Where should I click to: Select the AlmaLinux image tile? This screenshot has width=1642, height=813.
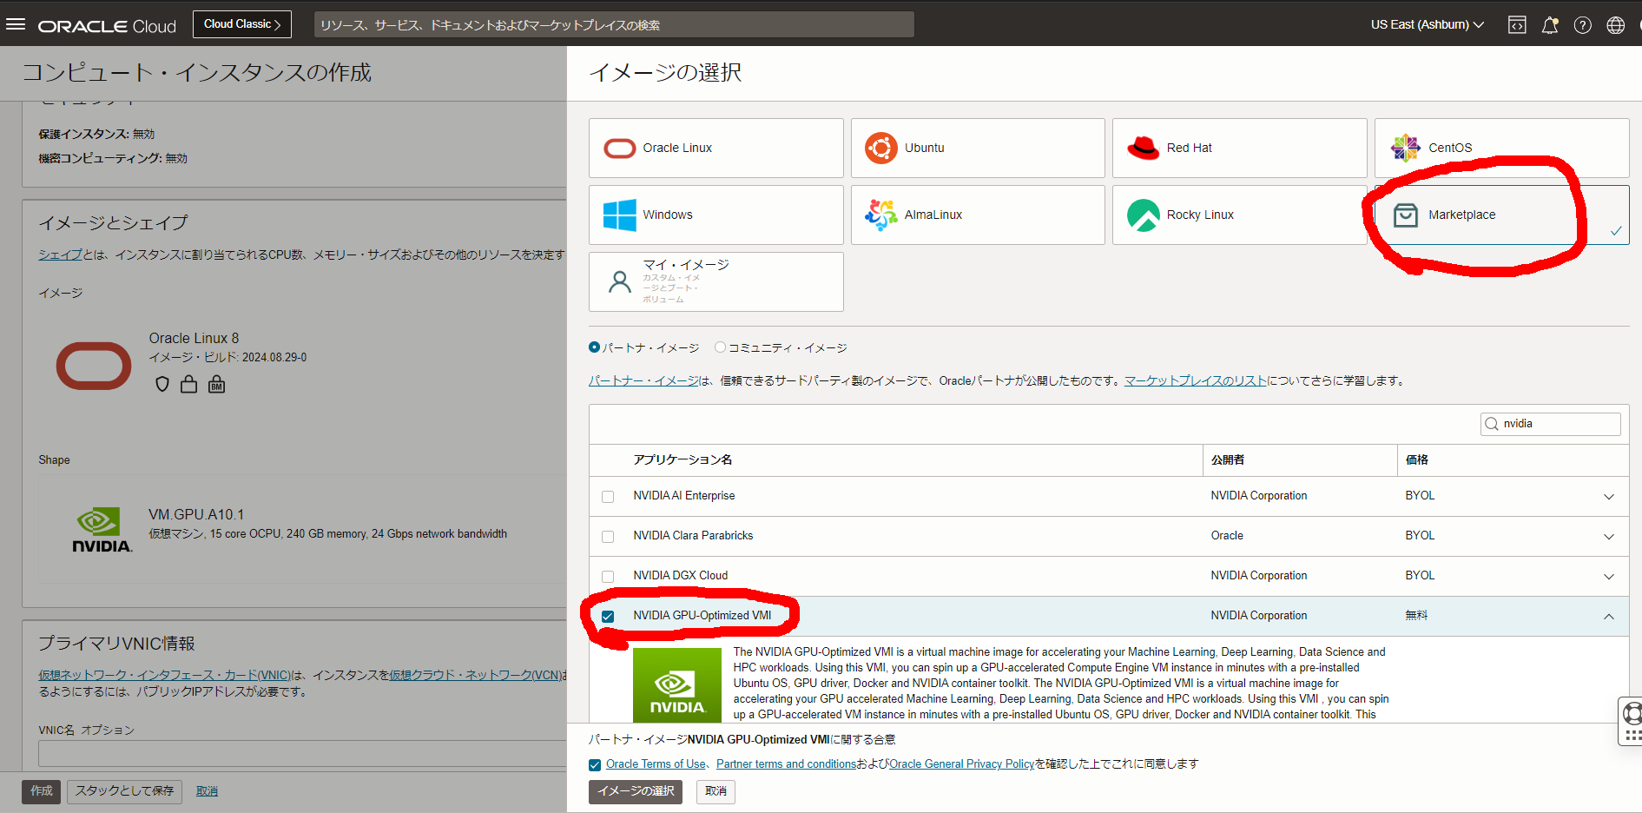pos(978,215)
